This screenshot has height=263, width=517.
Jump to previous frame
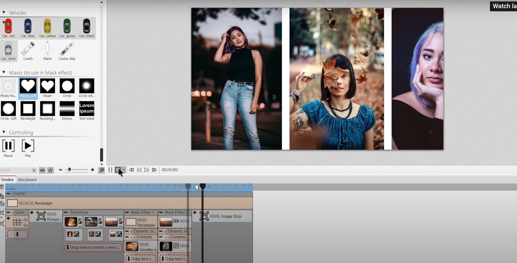(139, 170)
